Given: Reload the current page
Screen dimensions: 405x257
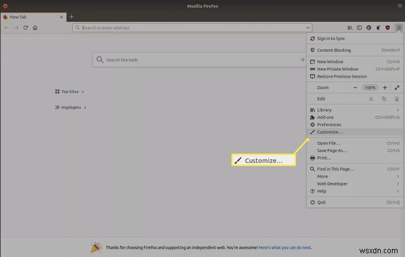Looking at the screenshot, I should (x=26, y=27).
